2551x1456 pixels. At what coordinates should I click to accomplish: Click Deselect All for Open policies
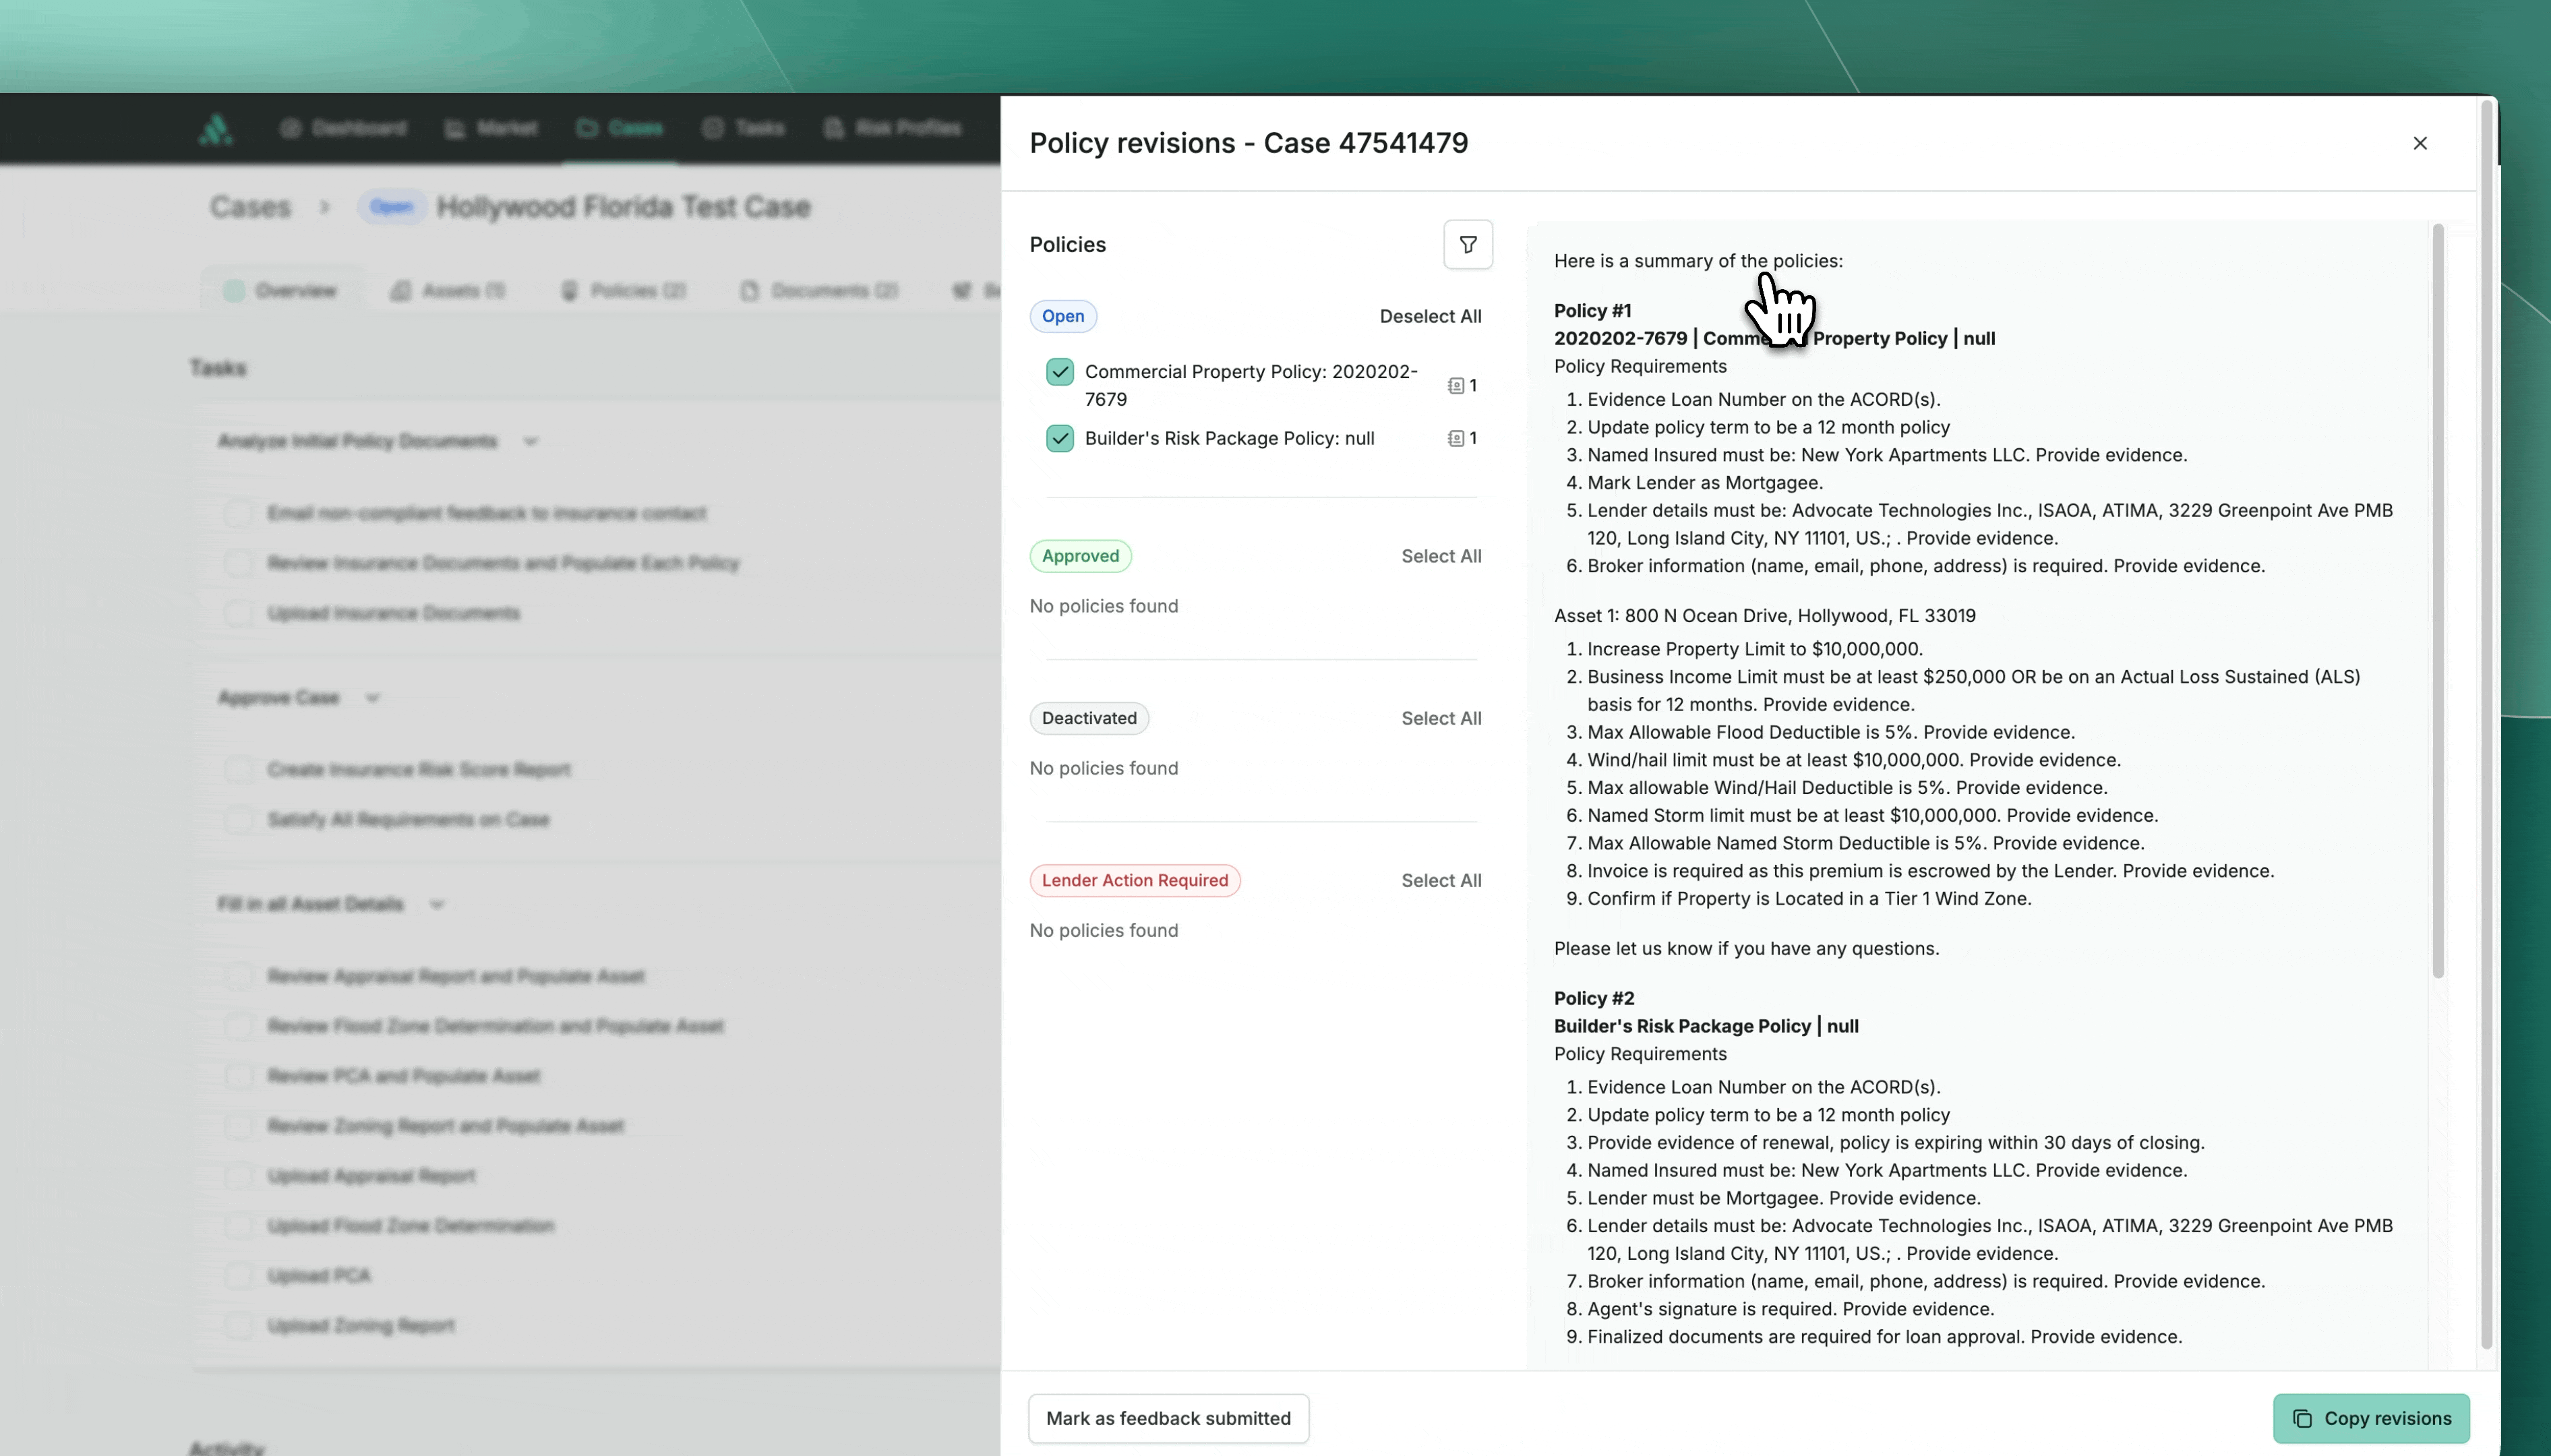(1430, 316)
